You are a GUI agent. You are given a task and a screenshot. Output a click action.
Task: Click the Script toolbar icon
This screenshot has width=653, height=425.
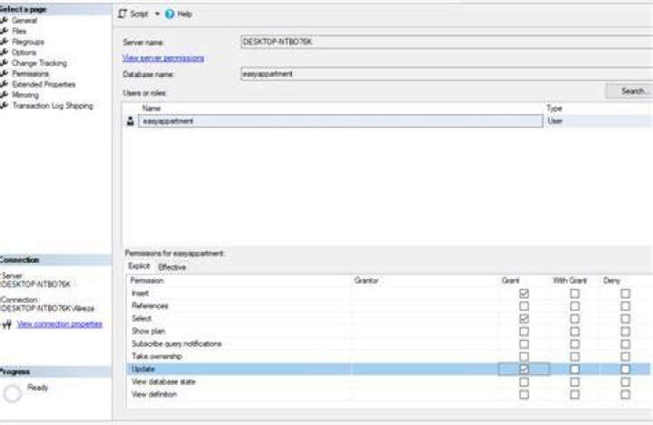122,14
